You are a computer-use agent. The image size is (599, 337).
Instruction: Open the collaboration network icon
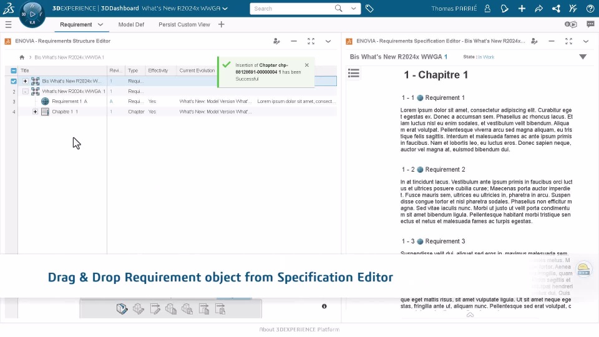[x=556, y=8]
